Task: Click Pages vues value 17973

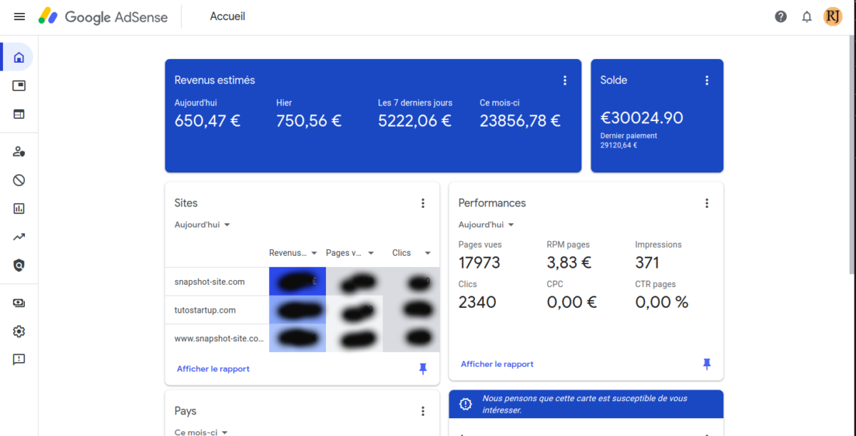Action: click(479, 262)
